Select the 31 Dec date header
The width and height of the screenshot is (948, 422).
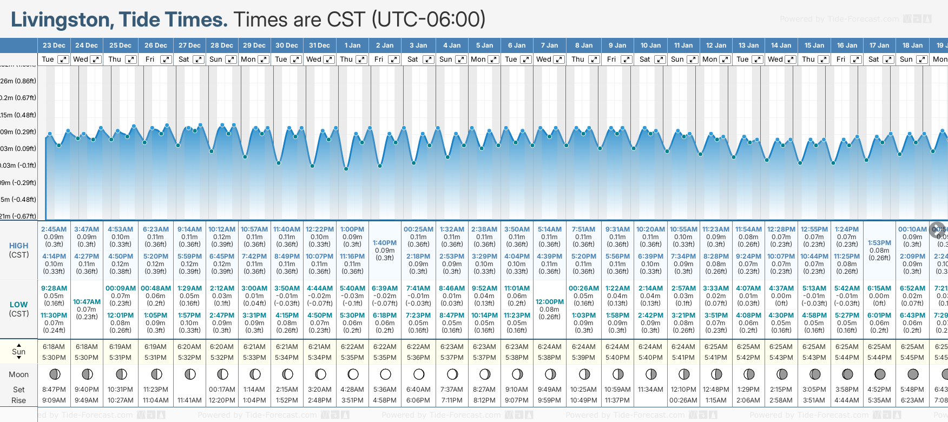pyautogui.click(x=319, y=45)
